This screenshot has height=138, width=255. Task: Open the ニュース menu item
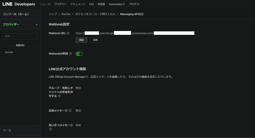45,4
